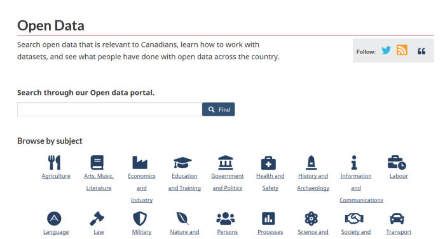Click the Persons group icon

pos(226,219)
